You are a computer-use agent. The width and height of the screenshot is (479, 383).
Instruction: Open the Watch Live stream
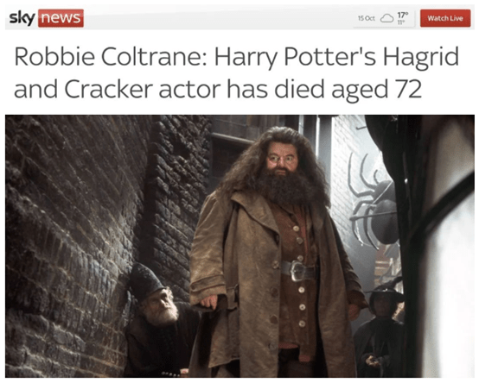(x=445, y=18)
